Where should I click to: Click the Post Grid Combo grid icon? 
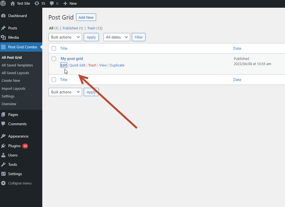[x=3, y=47]
